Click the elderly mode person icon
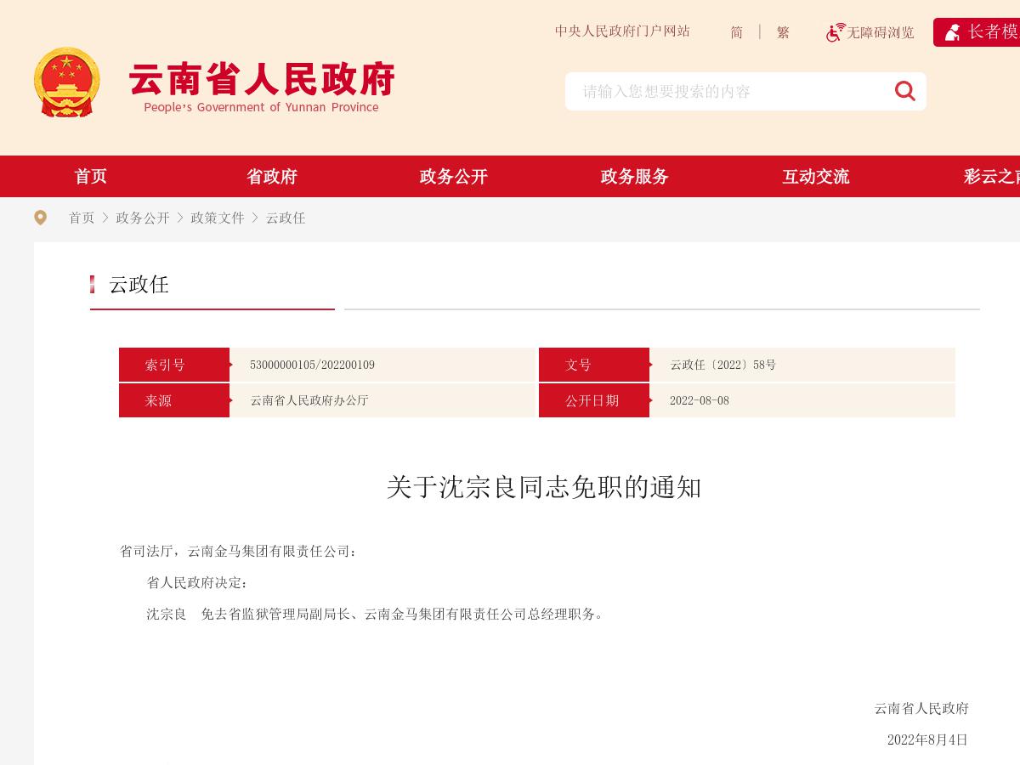Screen dimensions: 1020x765 (953, 32)
